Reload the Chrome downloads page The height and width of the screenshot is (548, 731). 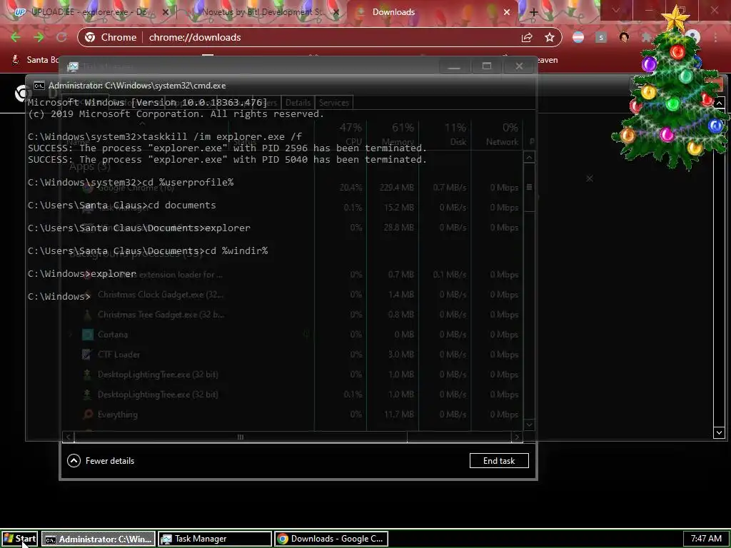61,37
